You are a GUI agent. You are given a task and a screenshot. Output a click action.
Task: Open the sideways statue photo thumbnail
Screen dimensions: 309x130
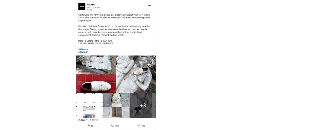coord(96,65)
